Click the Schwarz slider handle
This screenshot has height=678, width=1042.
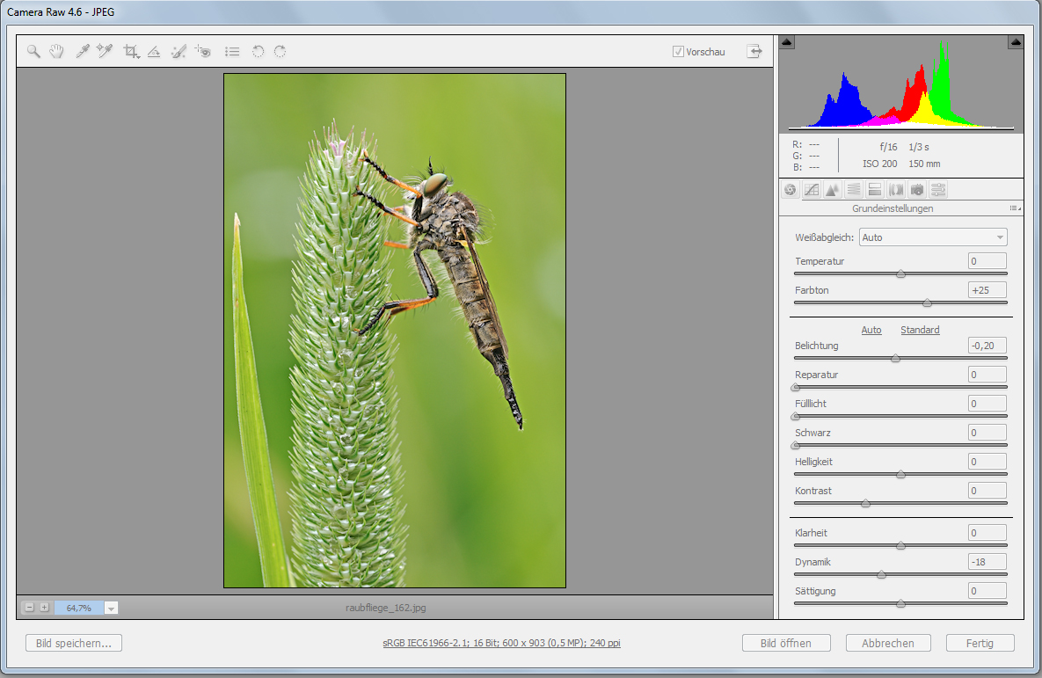796,445
